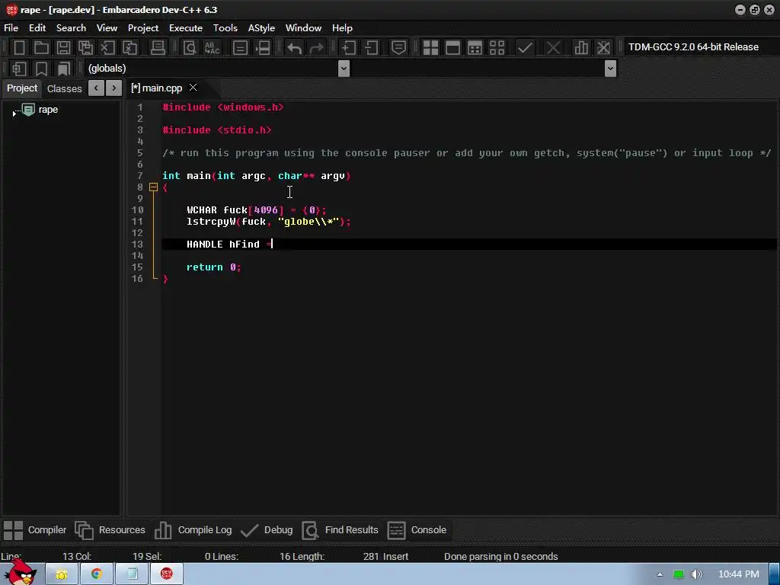Click the Close All files toolbar icon
Viewport: 780px width, 585px height.
129,48
